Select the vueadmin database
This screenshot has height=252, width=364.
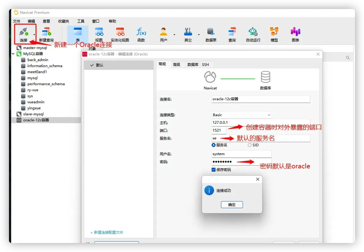pyautogui.click(x=36, y=102)
